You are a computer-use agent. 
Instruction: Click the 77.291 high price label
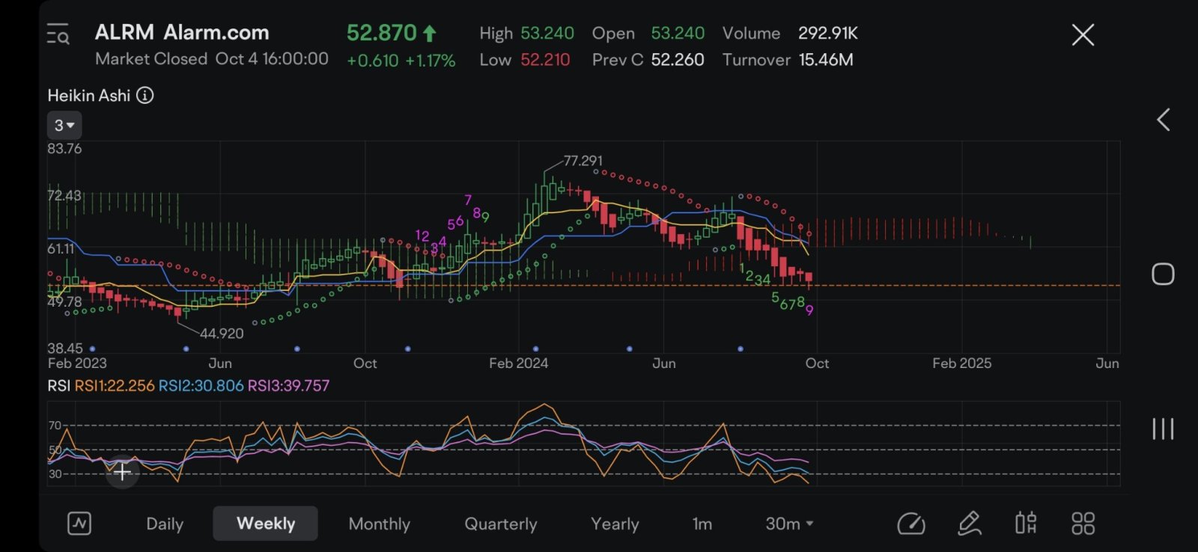[x=583, y=161]
